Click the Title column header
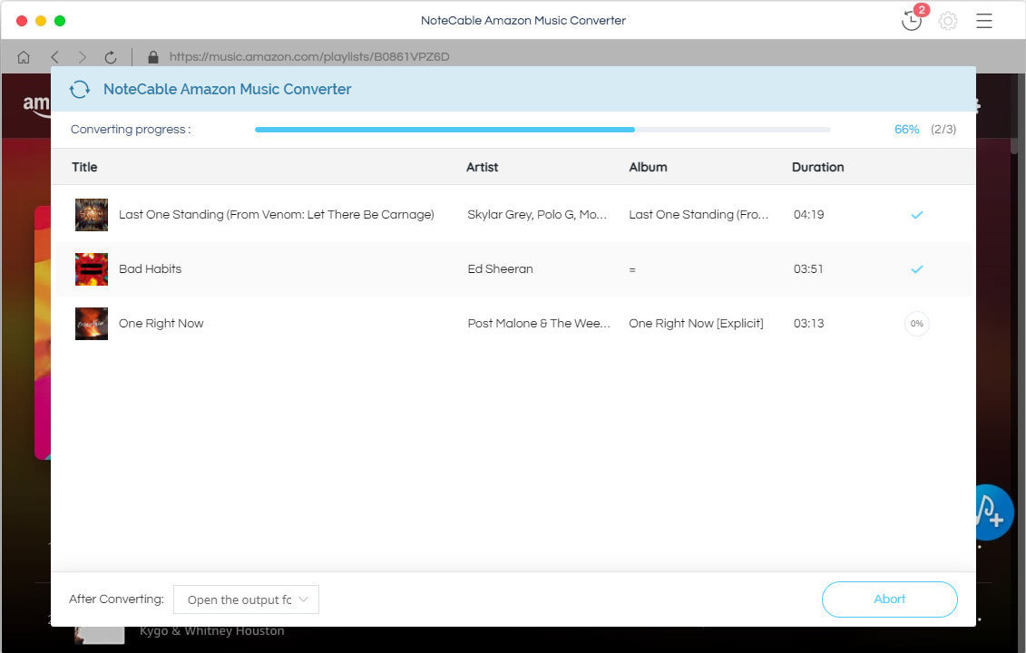Screen dimensions: 1026x653 (84, 167)
